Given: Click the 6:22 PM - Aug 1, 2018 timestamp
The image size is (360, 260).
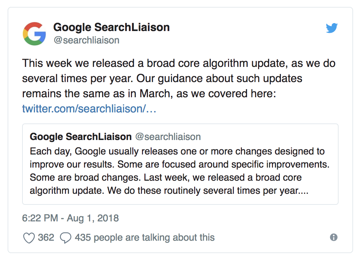Looking at the screenshot, I should point(70,218).
